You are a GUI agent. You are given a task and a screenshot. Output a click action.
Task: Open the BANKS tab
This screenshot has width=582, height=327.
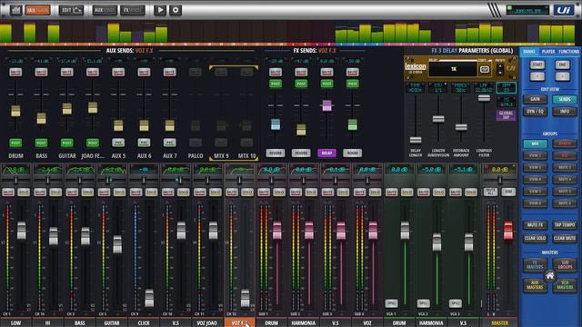(529, 52)
